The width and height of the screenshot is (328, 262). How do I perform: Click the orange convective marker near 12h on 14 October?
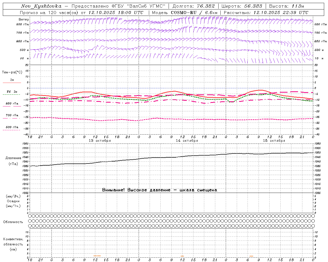(182, 256)
